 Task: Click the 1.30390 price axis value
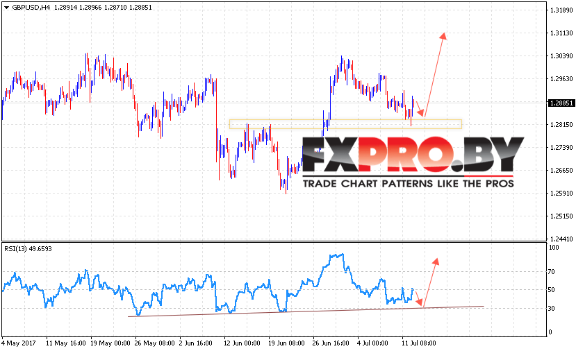pos(561,55)
